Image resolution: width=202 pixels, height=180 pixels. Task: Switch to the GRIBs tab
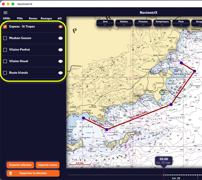7,18
